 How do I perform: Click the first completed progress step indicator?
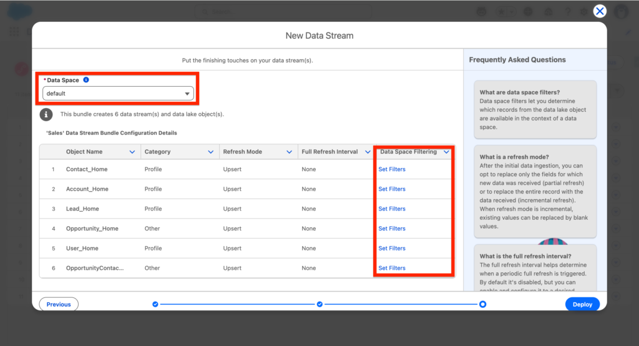[155, 304]
